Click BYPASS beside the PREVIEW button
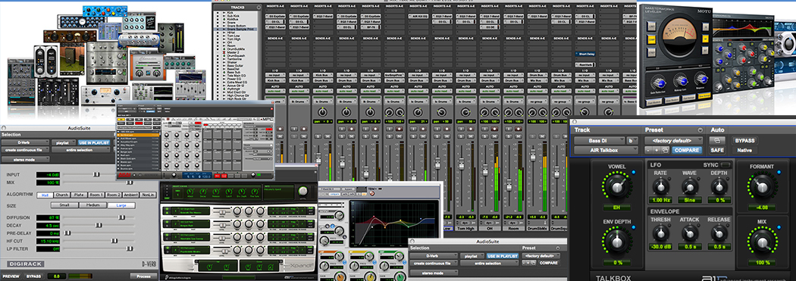This screenshot has height=281, width=796. 33,276
